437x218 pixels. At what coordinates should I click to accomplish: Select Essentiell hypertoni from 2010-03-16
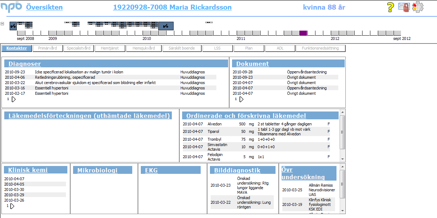point(110,88)
